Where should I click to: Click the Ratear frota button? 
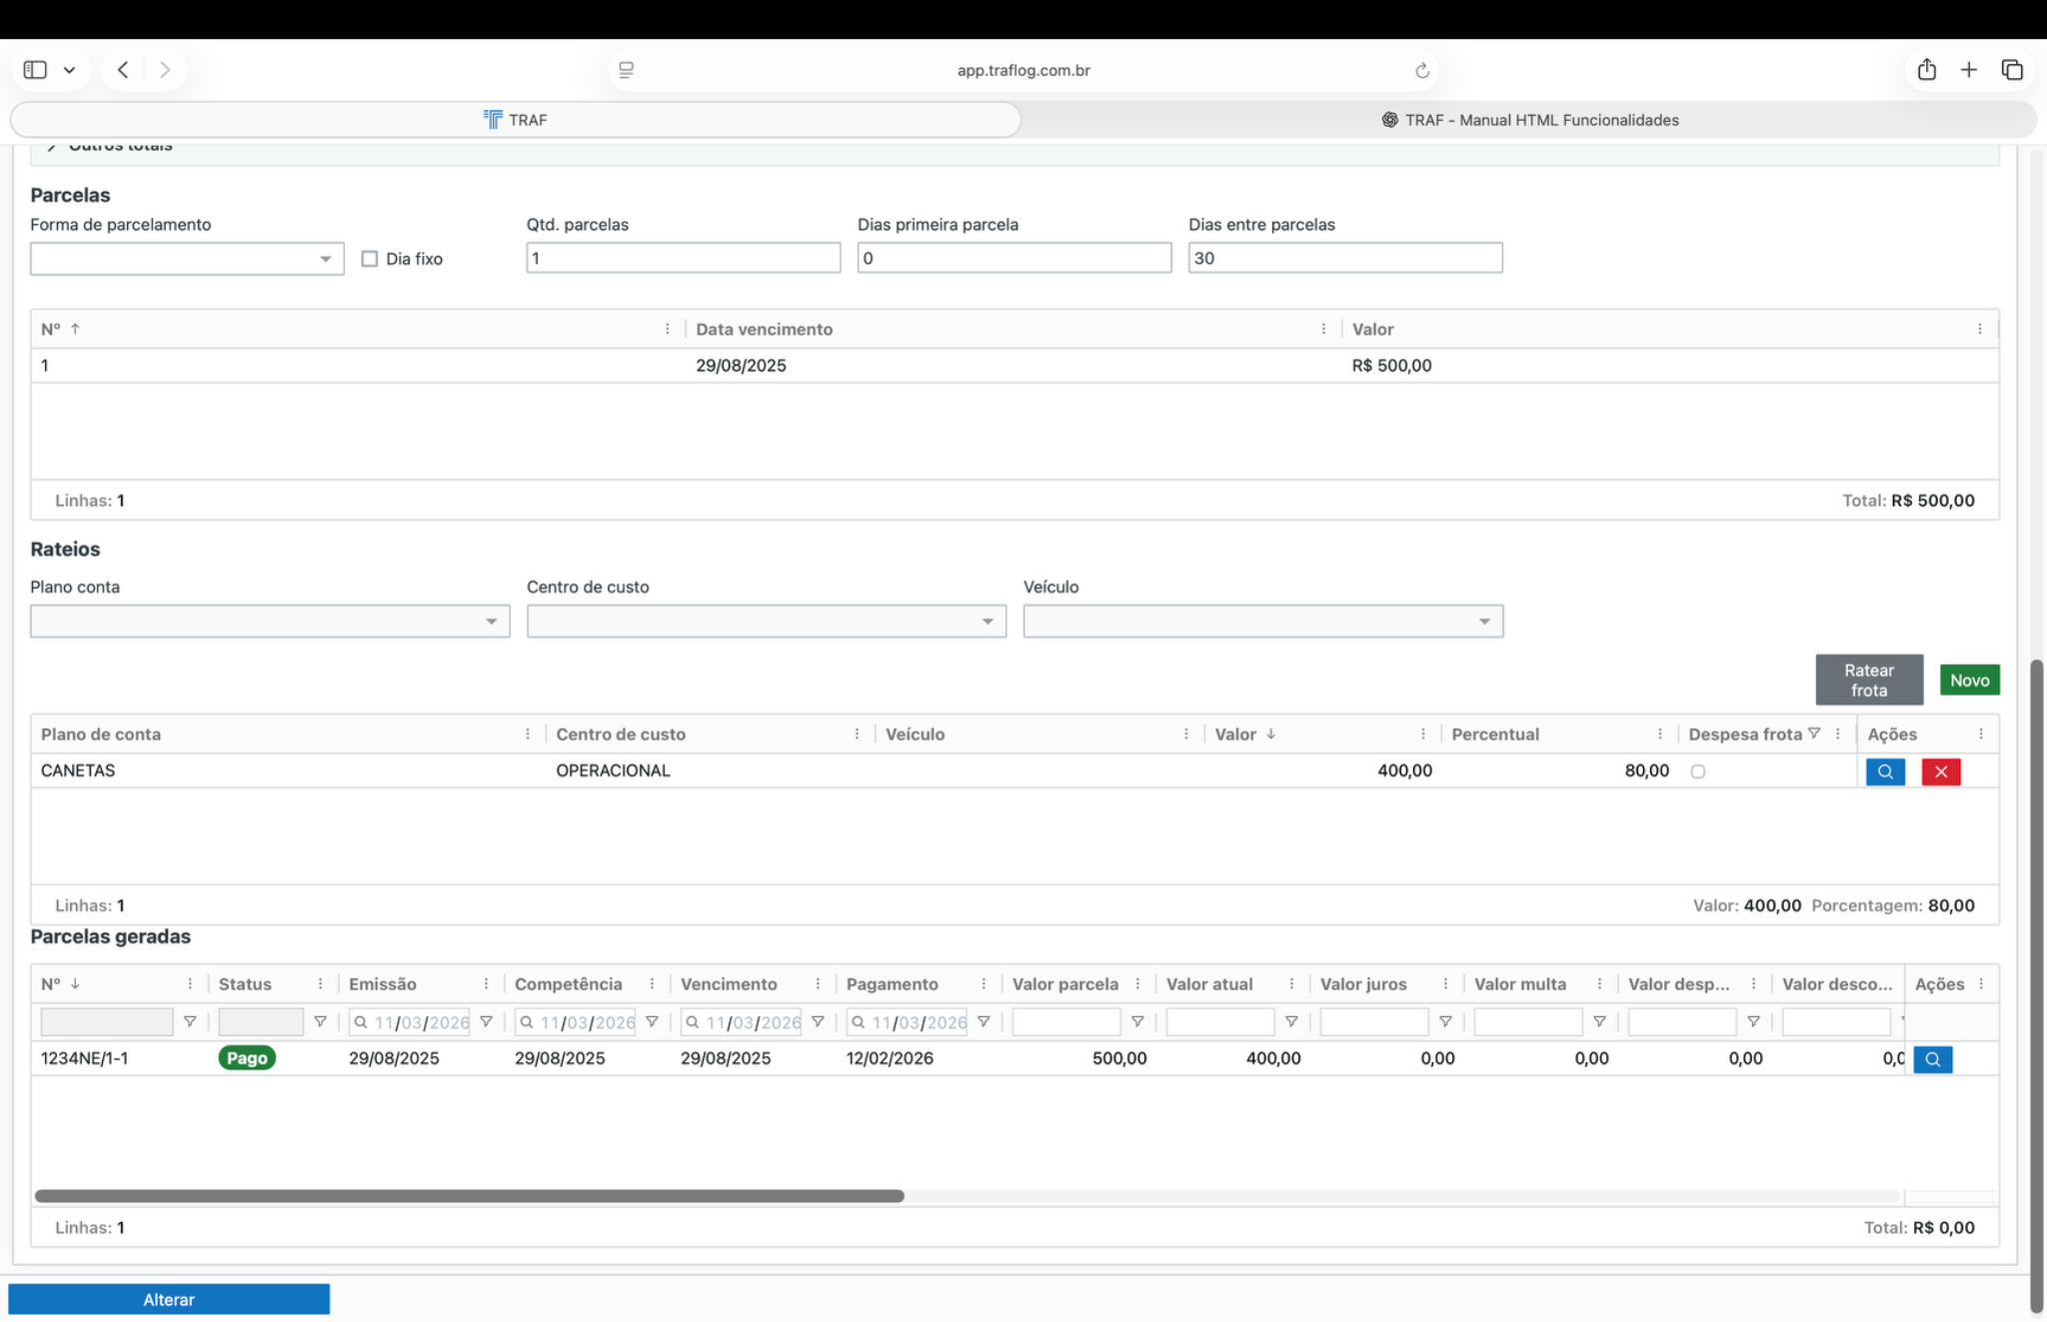[1868, 679]
